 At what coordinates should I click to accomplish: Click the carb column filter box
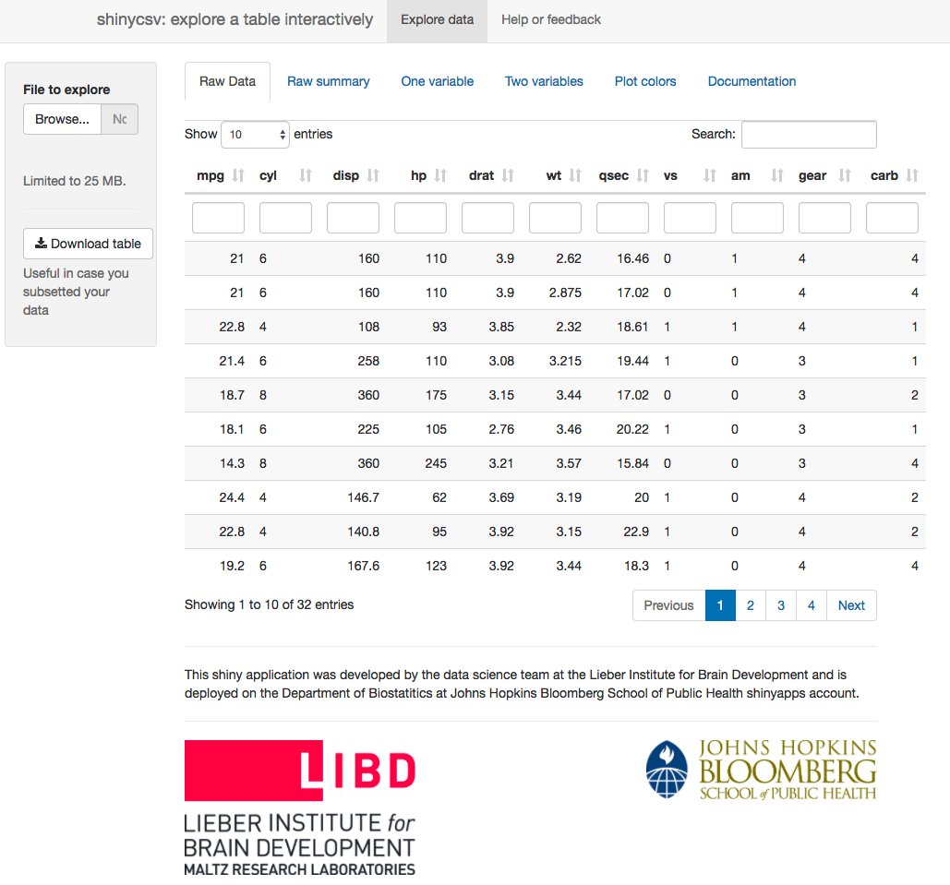(x=893, y=218)
